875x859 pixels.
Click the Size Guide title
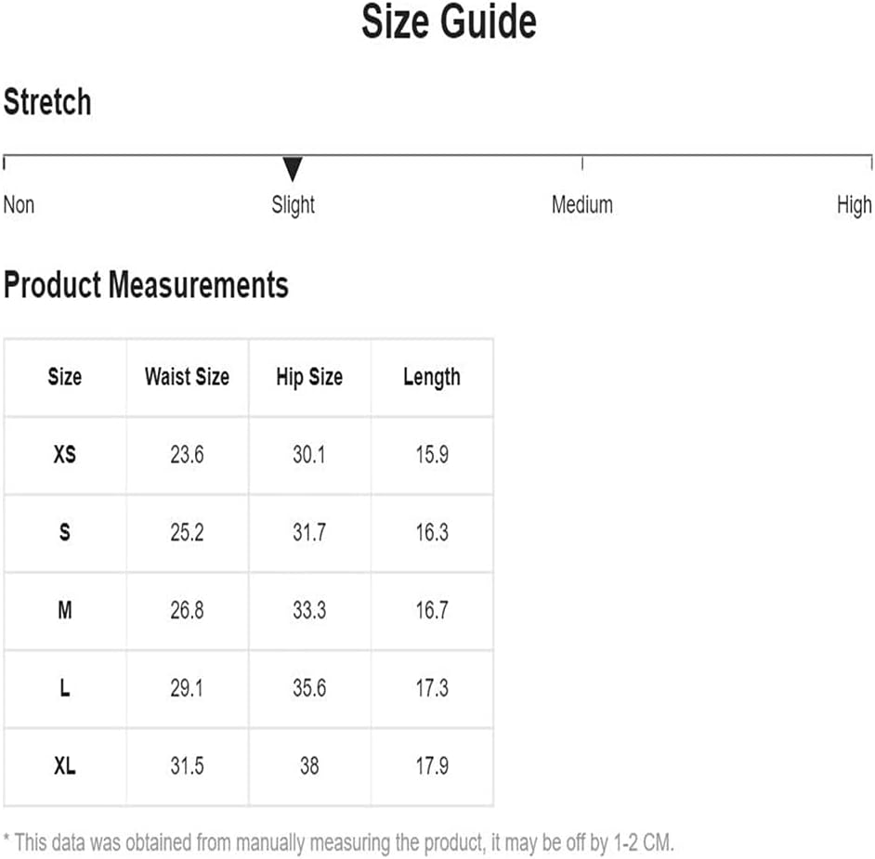tap(450, 21)
